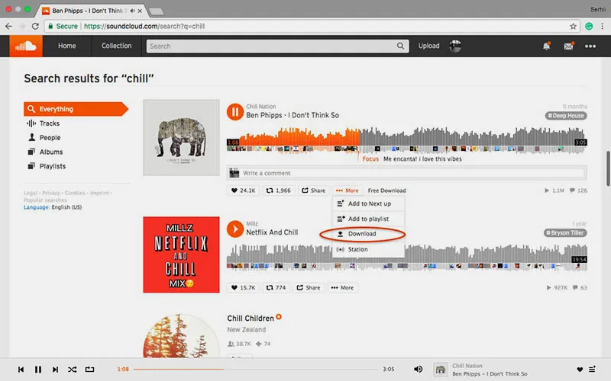Open messages envelope icon
The width and height of the screenshot is (611, 381).
(x=568, y=46)
